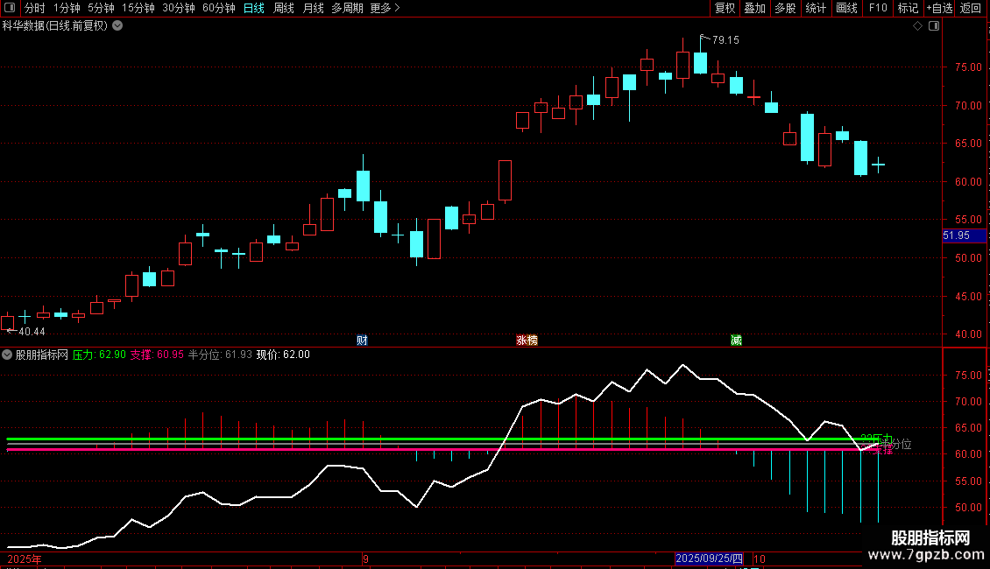Viewport: 990px width, 569px height.
Task: Select the 5分钟 period
Action: tap(101, 8)
